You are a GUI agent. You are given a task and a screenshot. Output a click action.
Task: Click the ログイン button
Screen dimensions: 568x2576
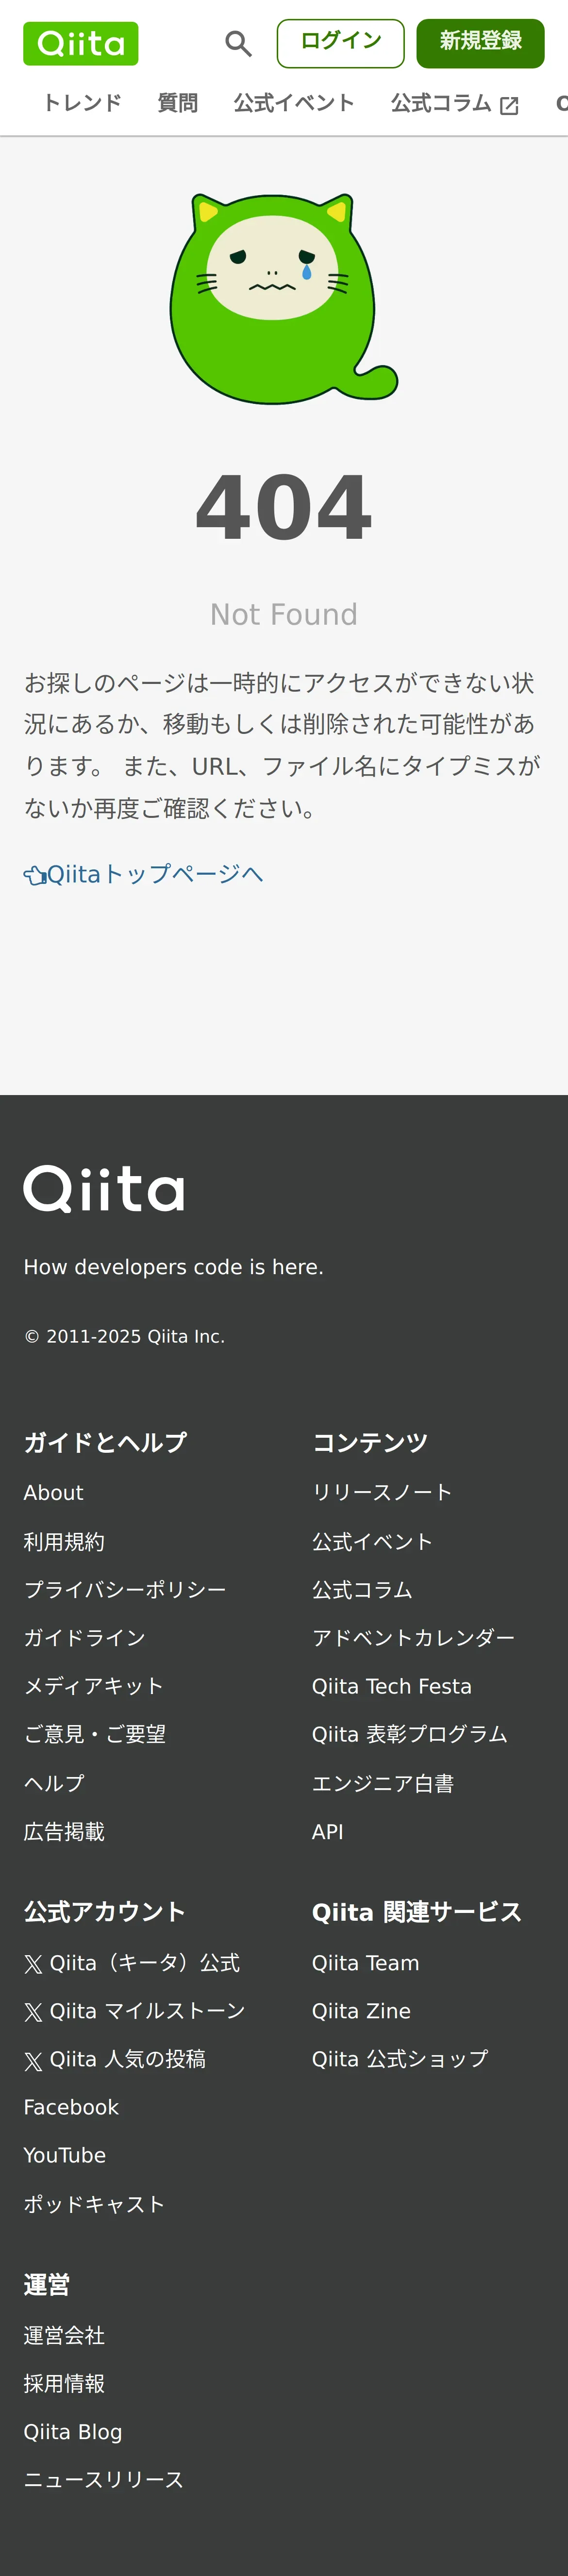click(340, 43)
